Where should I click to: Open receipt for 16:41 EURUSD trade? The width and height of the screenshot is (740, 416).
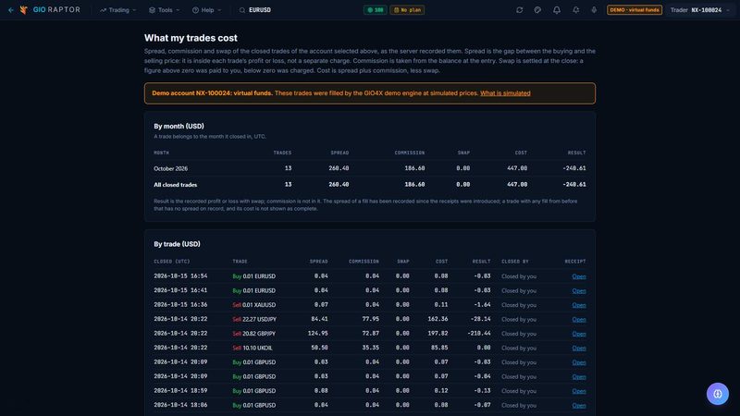pos(579,290)
